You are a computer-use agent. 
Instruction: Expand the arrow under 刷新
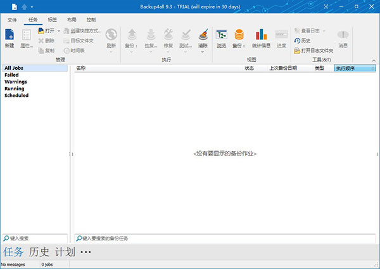(111, 51)
